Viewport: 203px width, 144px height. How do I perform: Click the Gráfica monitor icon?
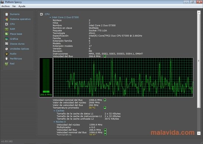point(7,39)
